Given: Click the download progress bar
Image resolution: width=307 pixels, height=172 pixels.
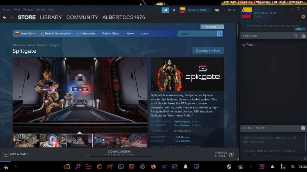Looking at the screenshot, I should click(119, 156).
